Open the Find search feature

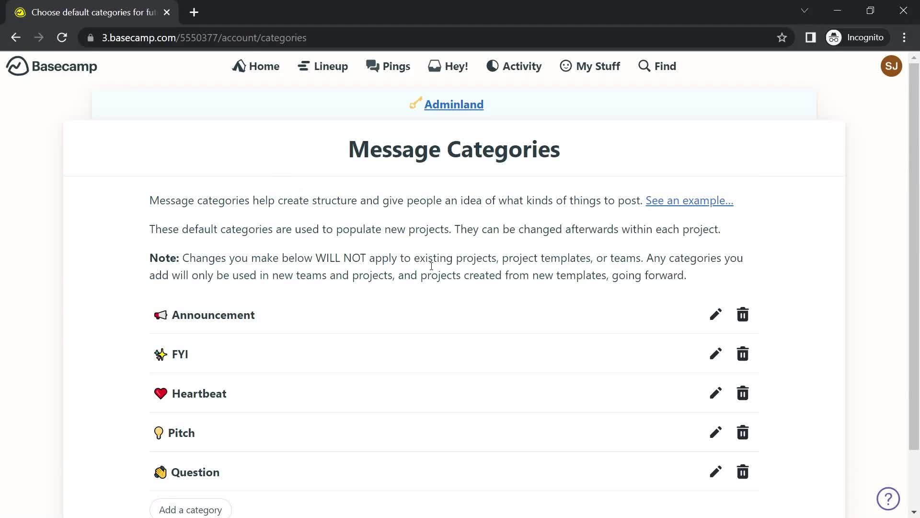point(657,66)
